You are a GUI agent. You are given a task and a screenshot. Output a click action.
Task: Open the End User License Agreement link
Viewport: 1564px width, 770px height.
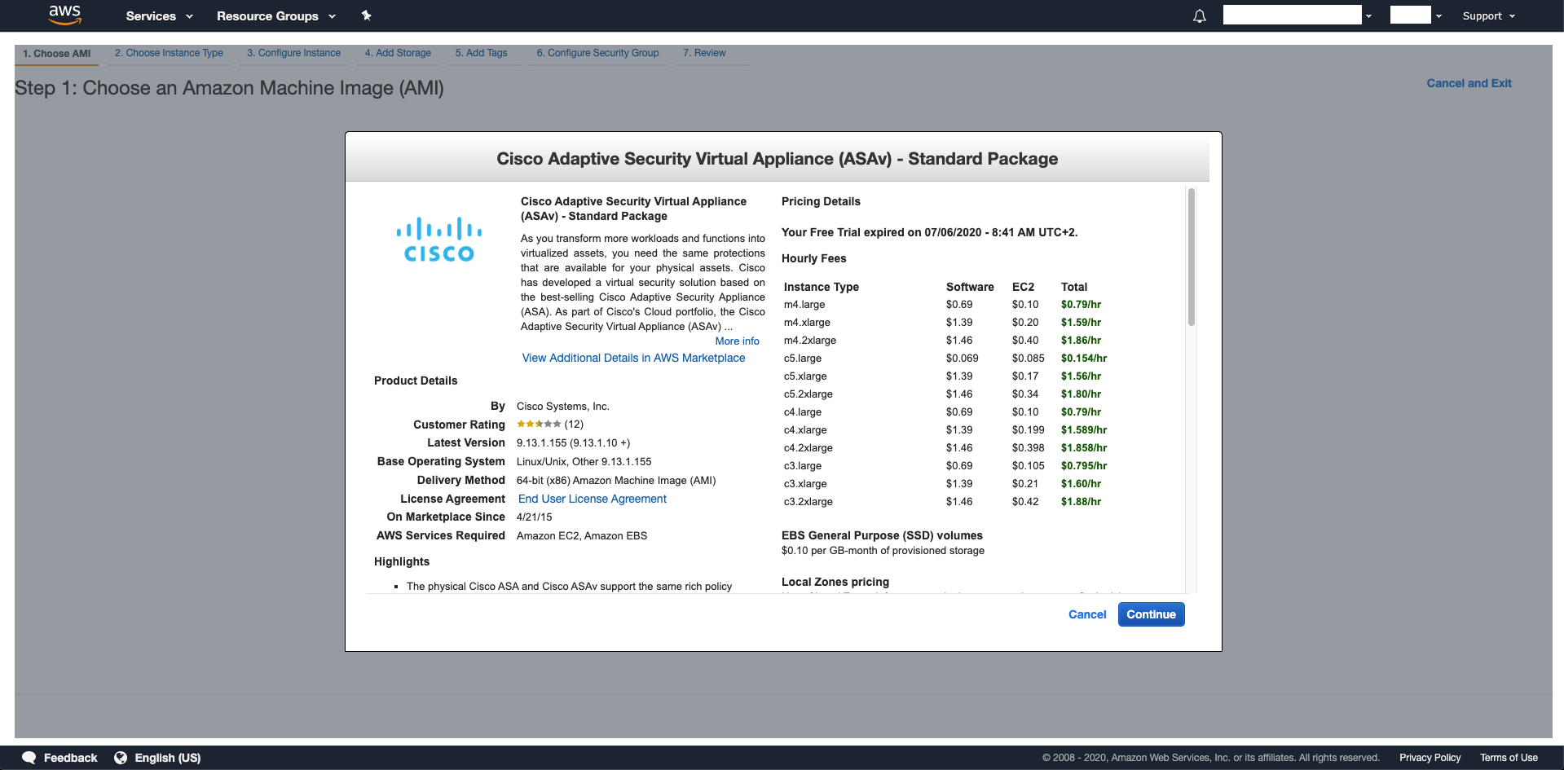tap(593, 499)
